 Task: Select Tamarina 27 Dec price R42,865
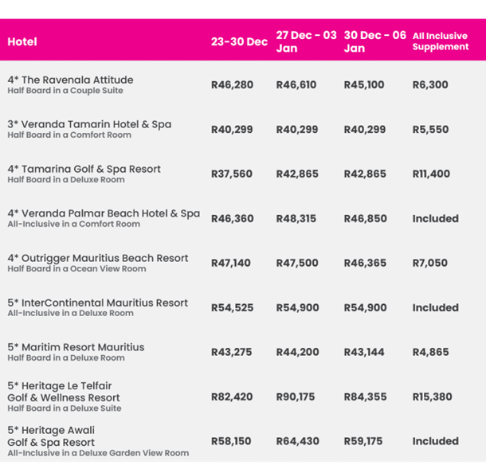click(x=296, y=174)
